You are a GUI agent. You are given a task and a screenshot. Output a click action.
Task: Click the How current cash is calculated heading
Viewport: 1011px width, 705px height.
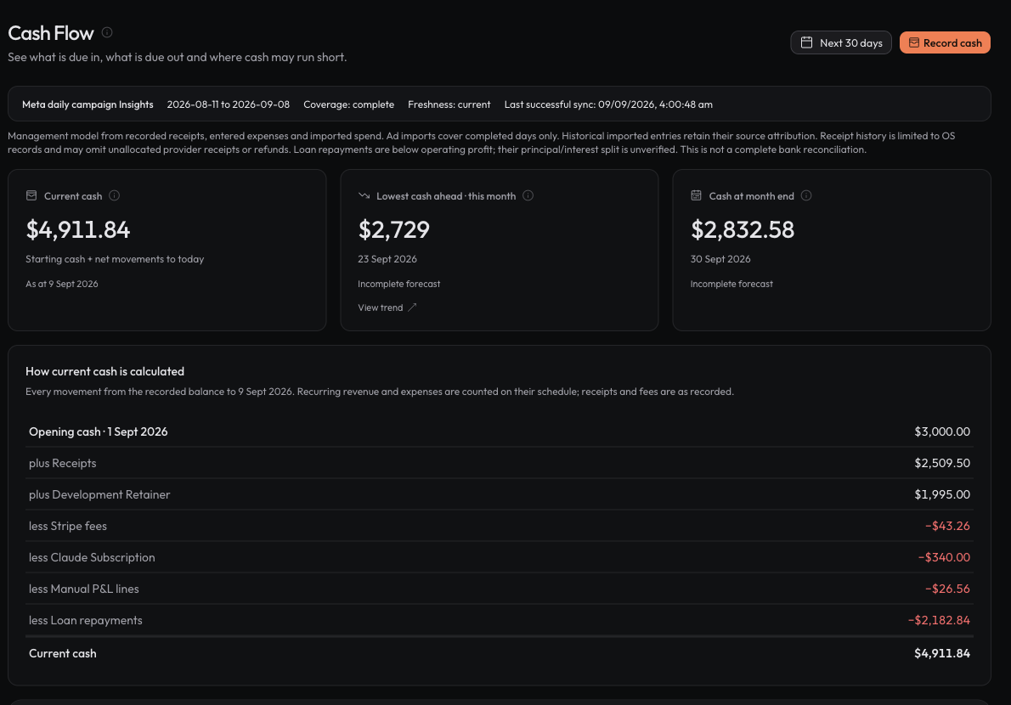[105, 372]
